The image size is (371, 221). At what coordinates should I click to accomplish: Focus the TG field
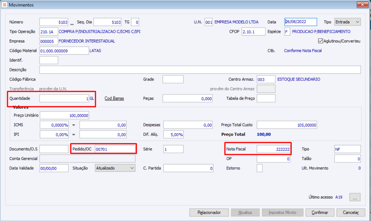click(135, 22)
